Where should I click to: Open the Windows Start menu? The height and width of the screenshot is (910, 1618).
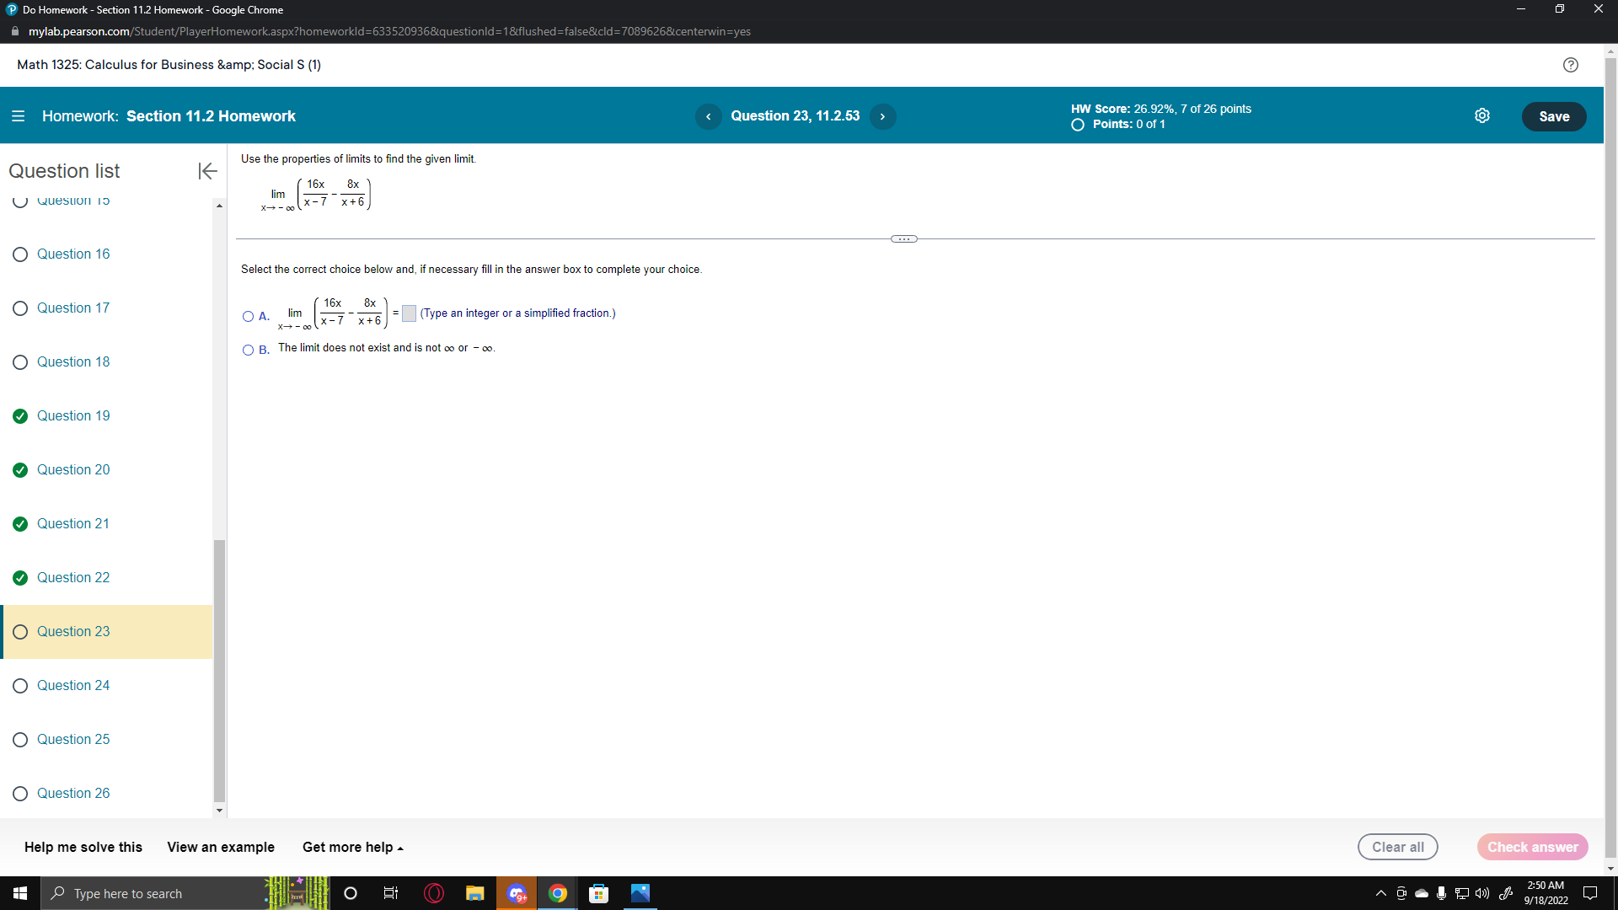[x=19, y=893]
